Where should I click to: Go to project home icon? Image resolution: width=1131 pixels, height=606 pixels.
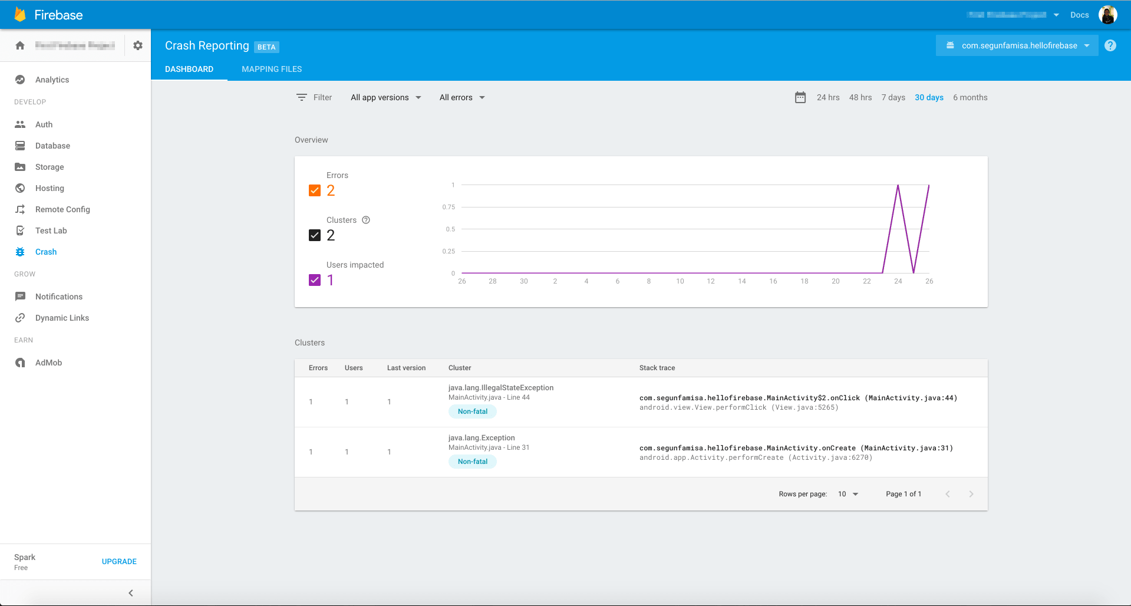pos(20,45)
